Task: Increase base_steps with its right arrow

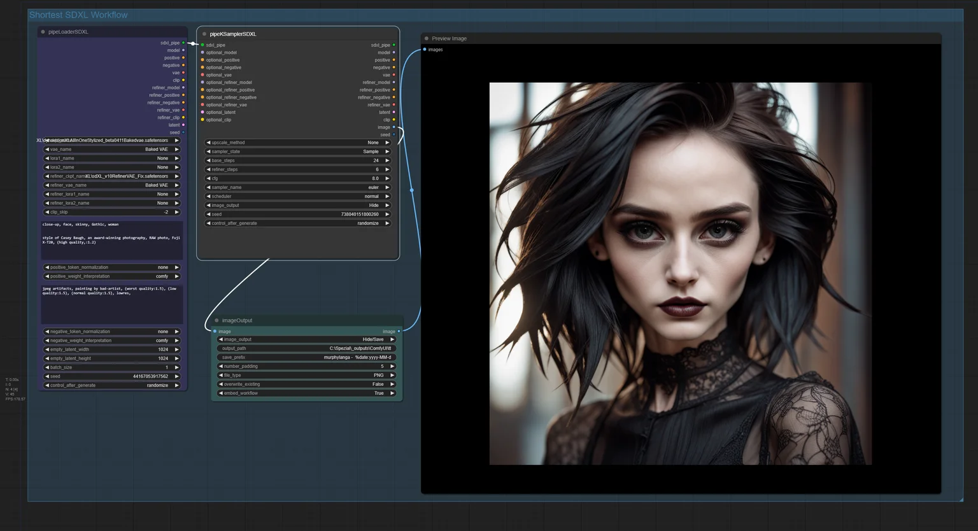Action: point(387,160)
